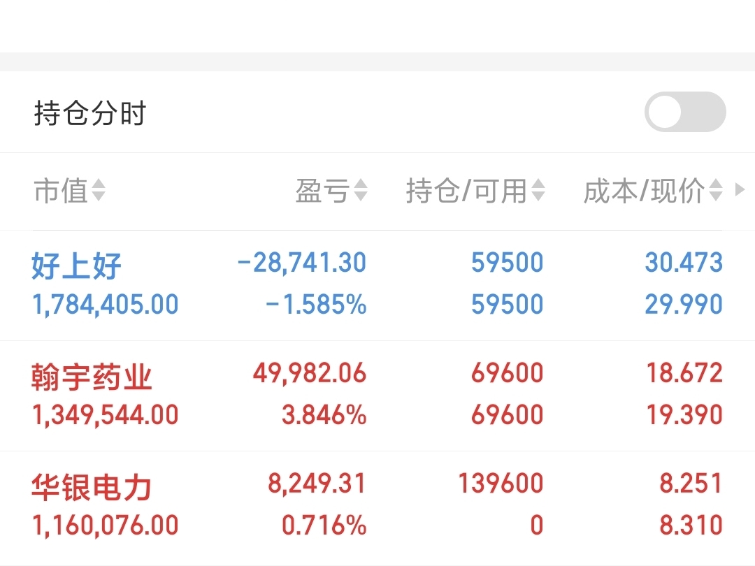Screen dimensions: 755x566
Task: Sort by 成本/现价 column arrows
Action: click(x=716, y=190)
